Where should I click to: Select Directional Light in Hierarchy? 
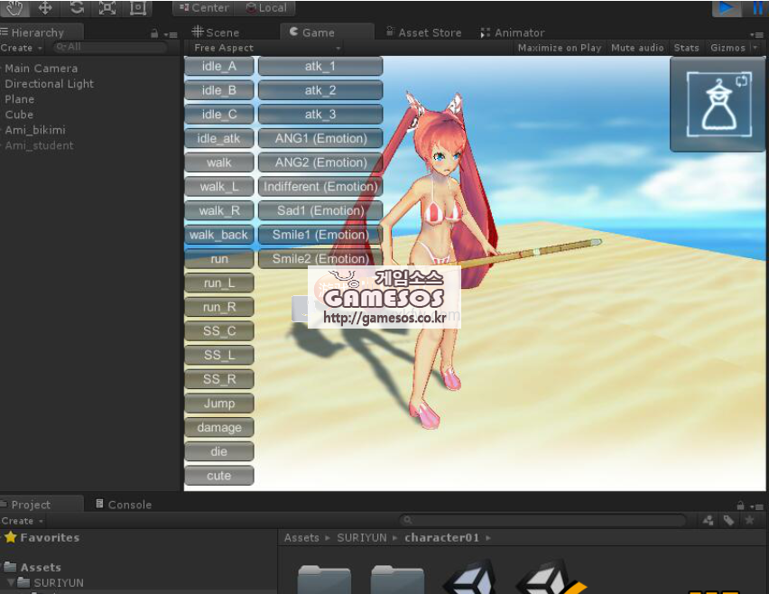[49, 84]
